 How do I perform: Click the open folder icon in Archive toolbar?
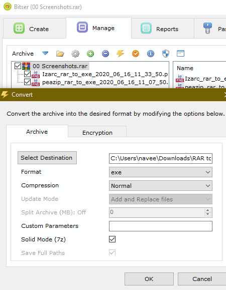tap(60, 54)
